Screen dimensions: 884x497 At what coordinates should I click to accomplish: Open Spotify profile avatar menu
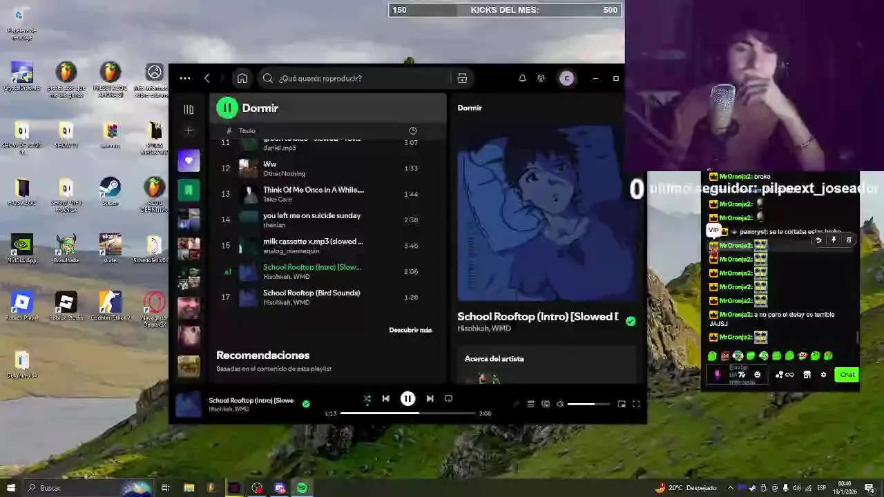567,78
